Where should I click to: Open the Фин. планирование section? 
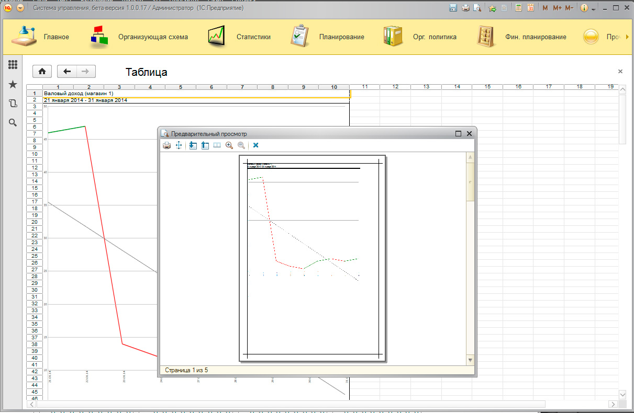point(521,37)
